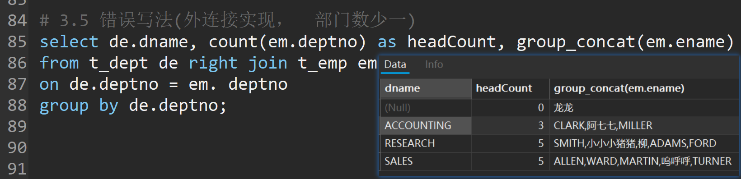The width and height of the screenshot is (741, 179).
Task: Click the 'as' keyword
Action: 387,42
